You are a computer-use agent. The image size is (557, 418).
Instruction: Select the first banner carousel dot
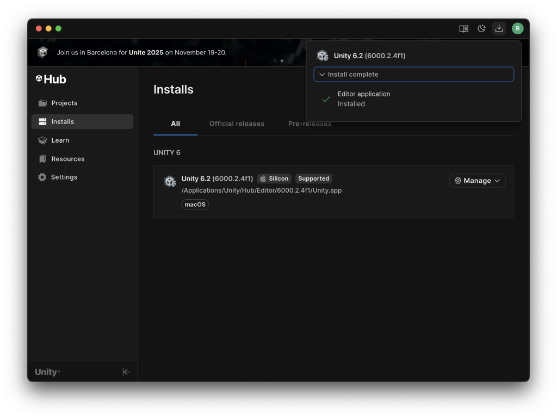pyautogui.click(x=275, y=61)
